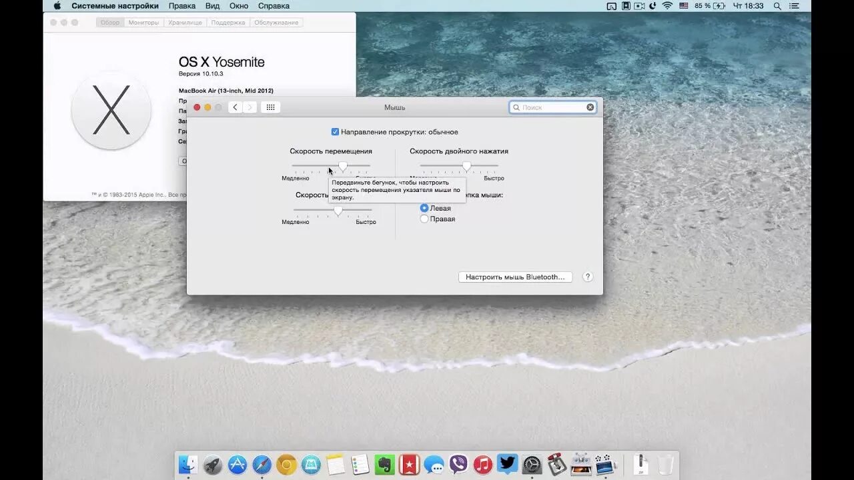854x480 pixels.
Task: Click lower scrolling speed slider
Action: [x=333, y=210]
